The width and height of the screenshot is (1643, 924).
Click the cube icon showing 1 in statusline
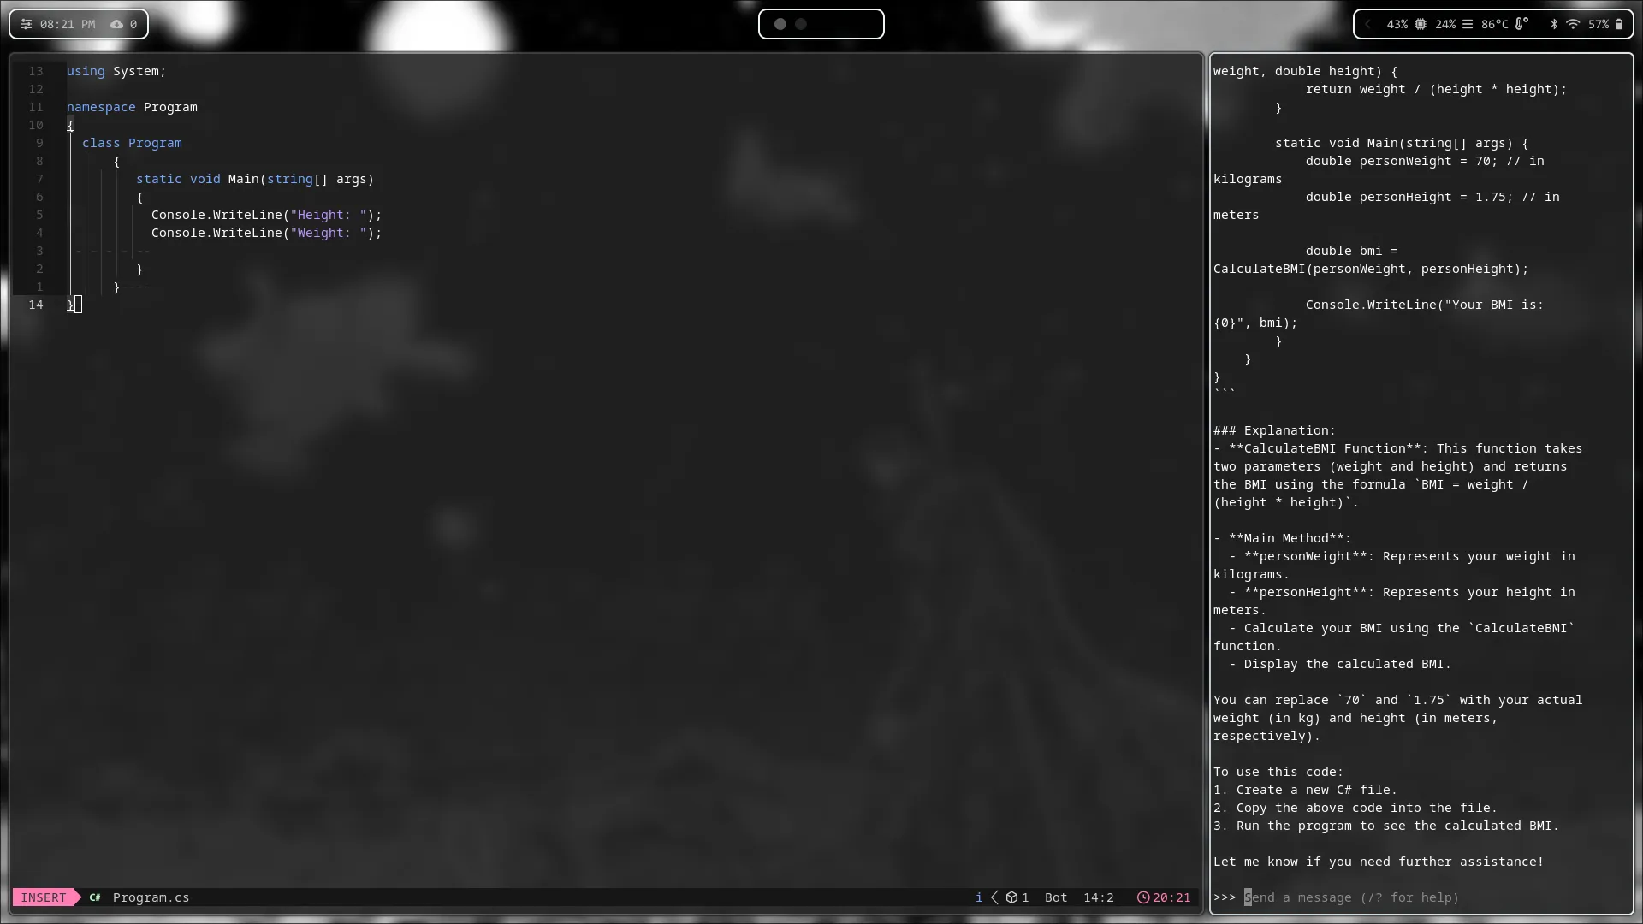click(x=1014, y=897)
